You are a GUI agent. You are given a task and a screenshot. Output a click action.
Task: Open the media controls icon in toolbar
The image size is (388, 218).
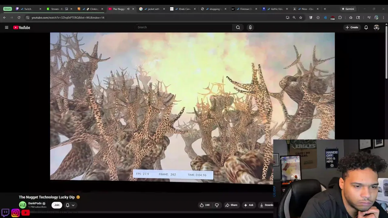(369, 18)
